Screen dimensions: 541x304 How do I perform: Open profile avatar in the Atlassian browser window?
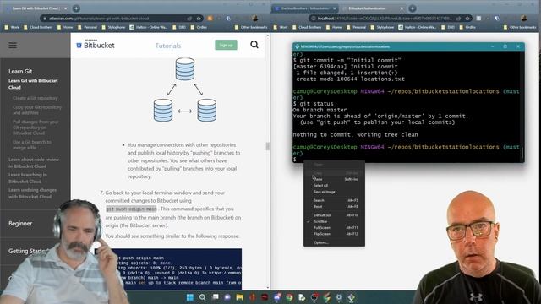255,19
